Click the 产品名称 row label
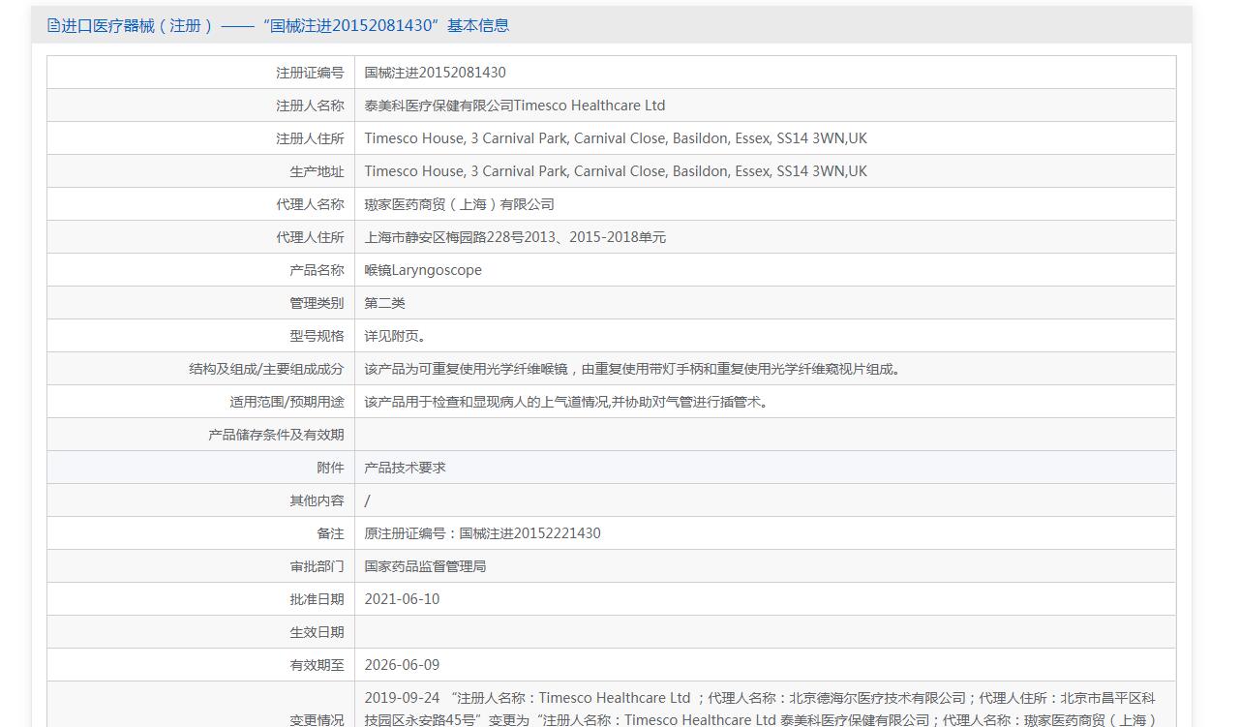This screenshot has height=727, width=1240. click(317, 270)
